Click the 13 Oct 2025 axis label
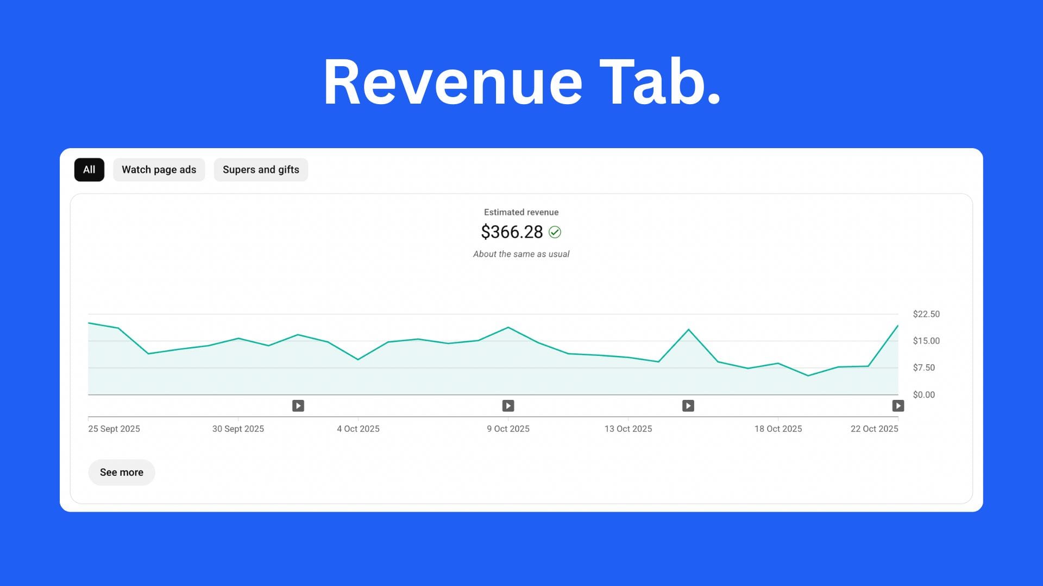Viewport: 1043px width, 586px height. [628, 429]
